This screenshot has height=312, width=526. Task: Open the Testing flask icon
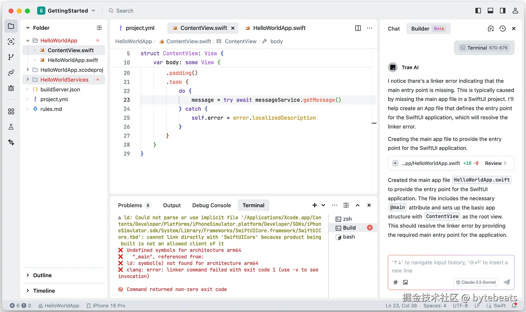tap(11, 127)
